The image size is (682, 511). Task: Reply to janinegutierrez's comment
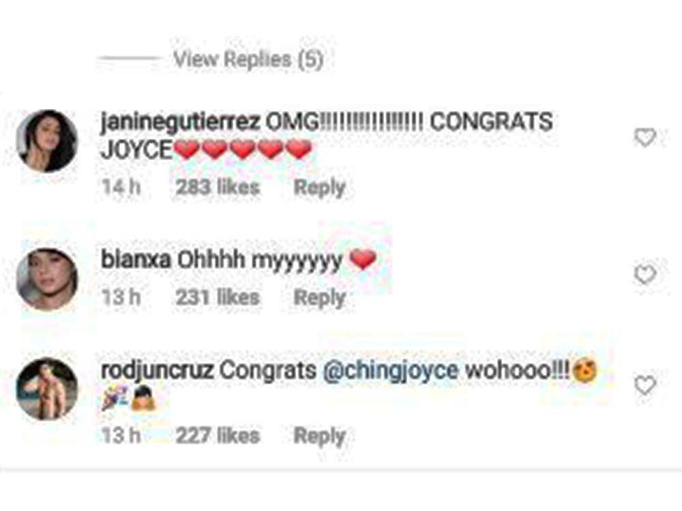pyautogui.click(x=320, y=188)
